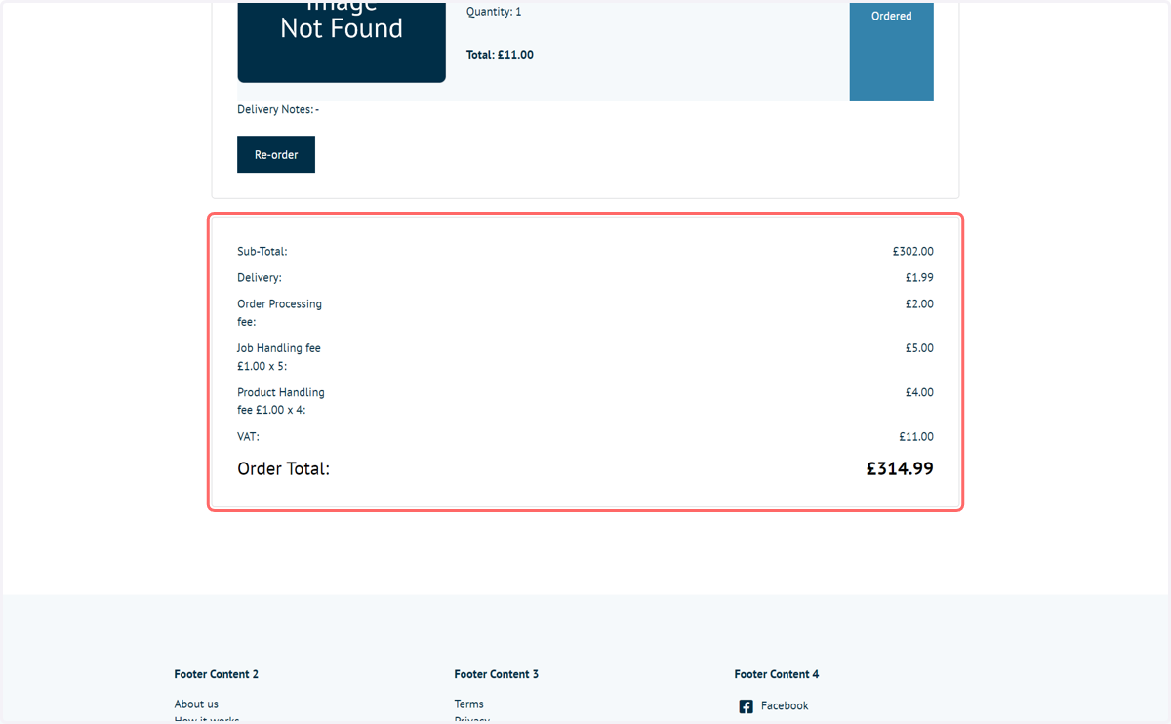Select the Sub-Total value £302.00
The image size is (1171, 724).
point(913,251)
